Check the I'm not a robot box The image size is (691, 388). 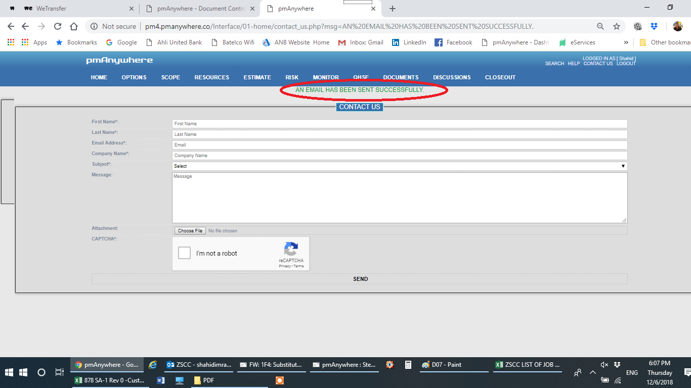pyautogui.click(x=184, y=253)
